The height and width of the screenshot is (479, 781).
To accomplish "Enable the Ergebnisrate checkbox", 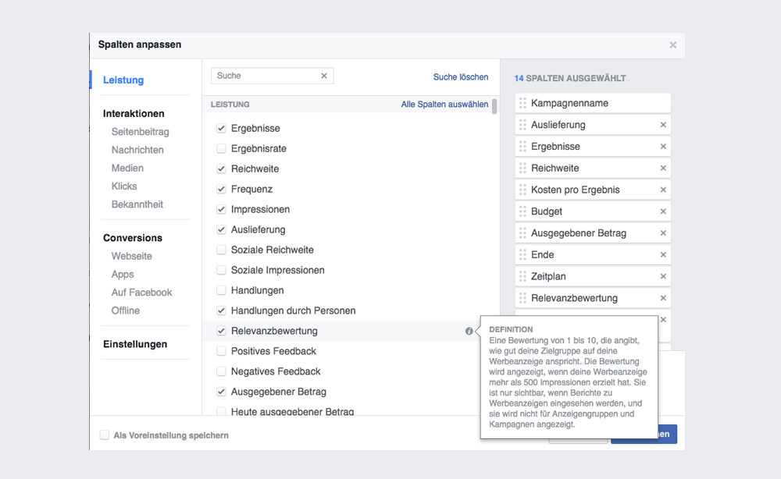I will [221, 148].
